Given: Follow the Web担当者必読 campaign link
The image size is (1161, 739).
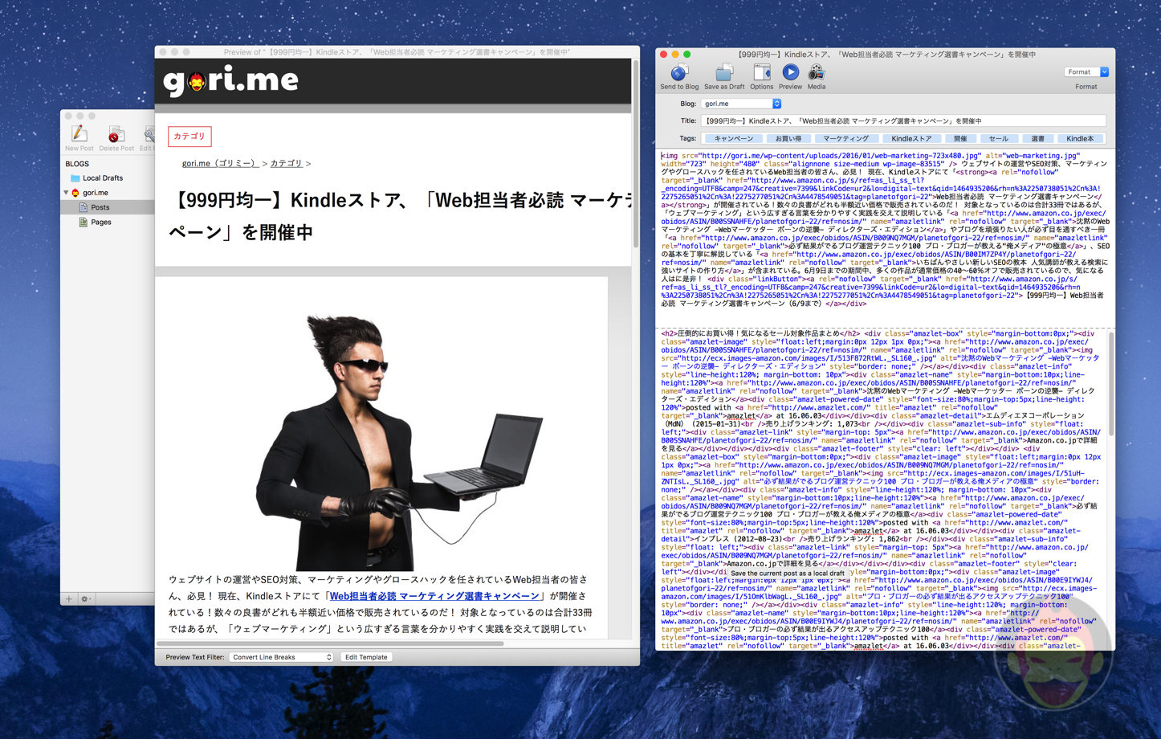Looking at the screenshot, I should 434,596.
